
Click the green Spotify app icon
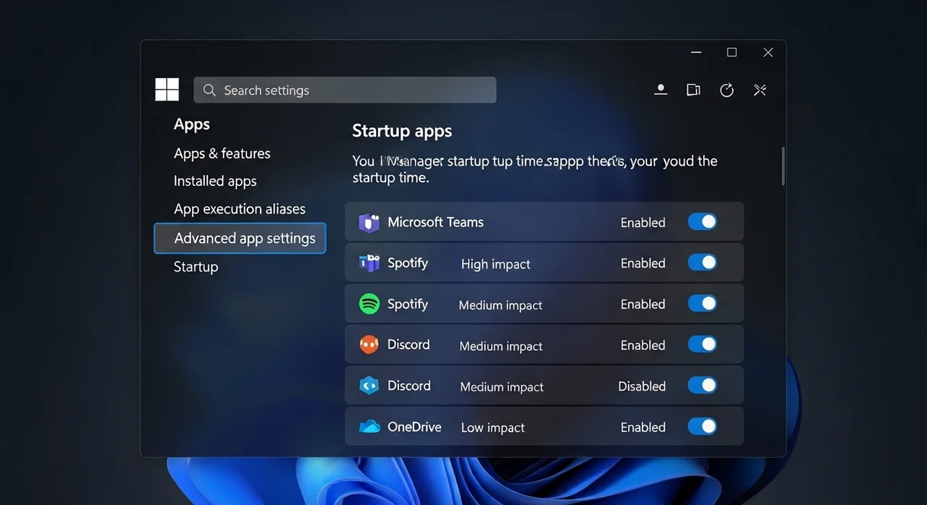369,304
